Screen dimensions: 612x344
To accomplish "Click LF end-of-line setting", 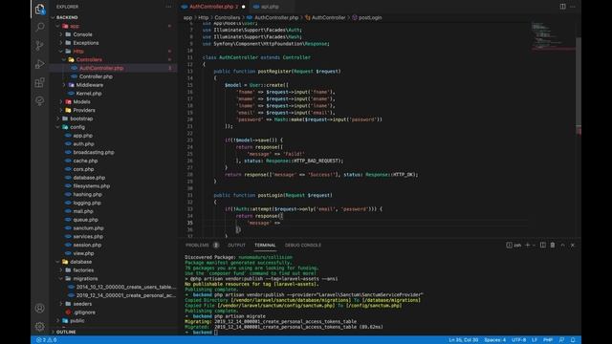I will click(x=535, y=340).
